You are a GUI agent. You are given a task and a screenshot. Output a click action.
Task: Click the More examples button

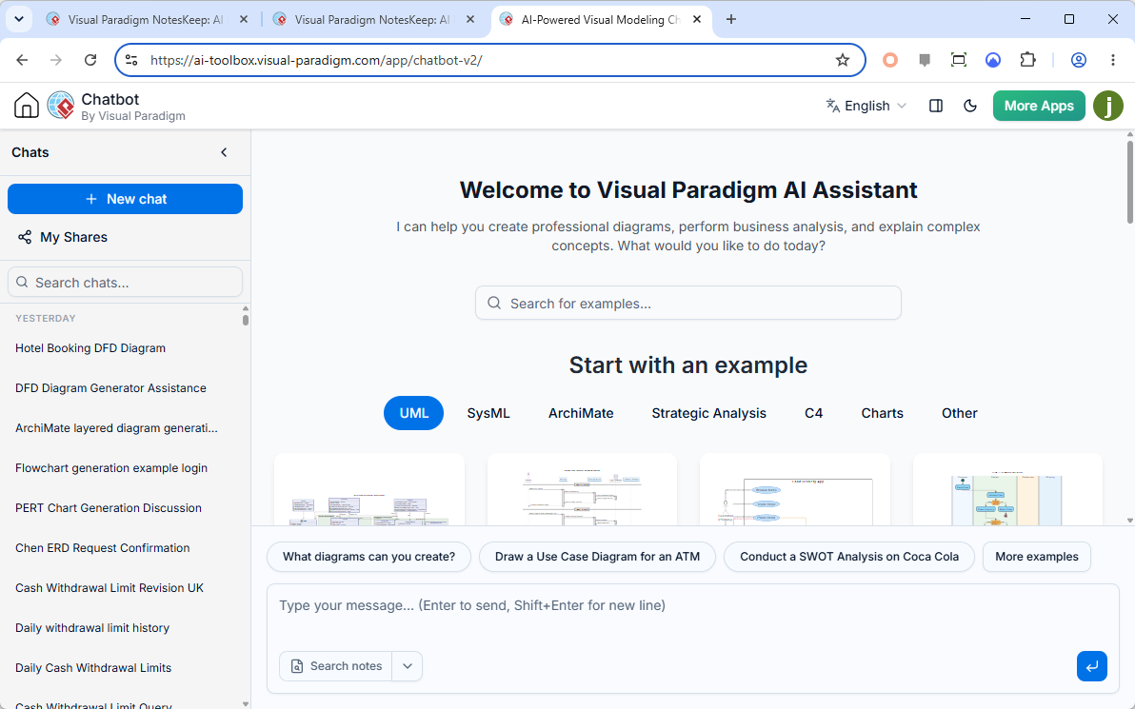click(x=1037, y=557)
